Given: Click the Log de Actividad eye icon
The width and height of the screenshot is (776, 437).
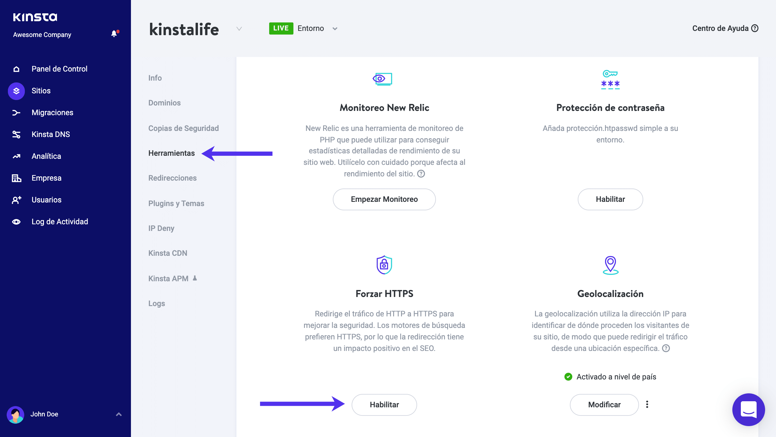Looking at the screenshot, I should tap(16, 222).
